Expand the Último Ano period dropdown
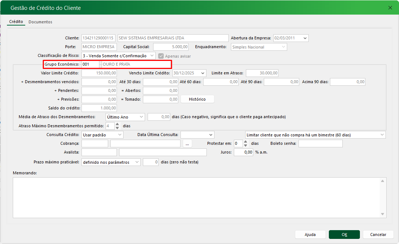Image resolution: width=399 pixels, height=244 pixels. (x=141, y=117)
